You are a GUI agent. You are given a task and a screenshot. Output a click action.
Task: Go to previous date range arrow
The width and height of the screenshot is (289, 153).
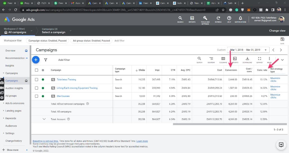tap(273, 50)
